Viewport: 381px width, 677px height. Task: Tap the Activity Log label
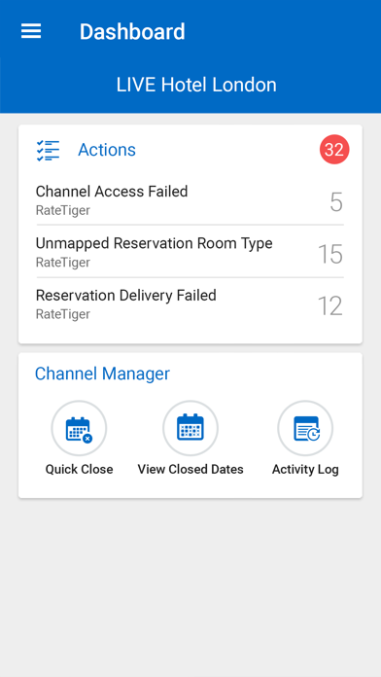305,469
